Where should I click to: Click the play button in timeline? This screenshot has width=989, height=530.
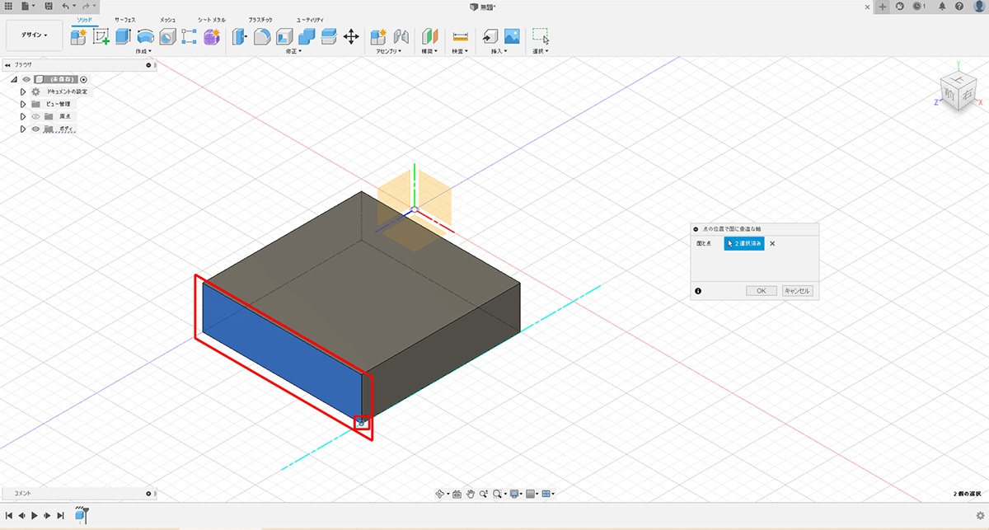[34, 515]
